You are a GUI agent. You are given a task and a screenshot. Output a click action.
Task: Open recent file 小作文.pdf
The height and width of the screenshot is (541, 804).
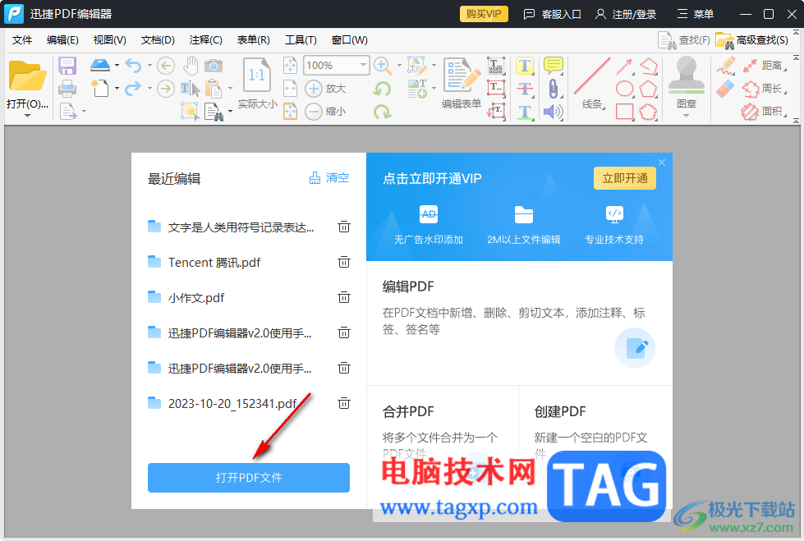(196, 297)
